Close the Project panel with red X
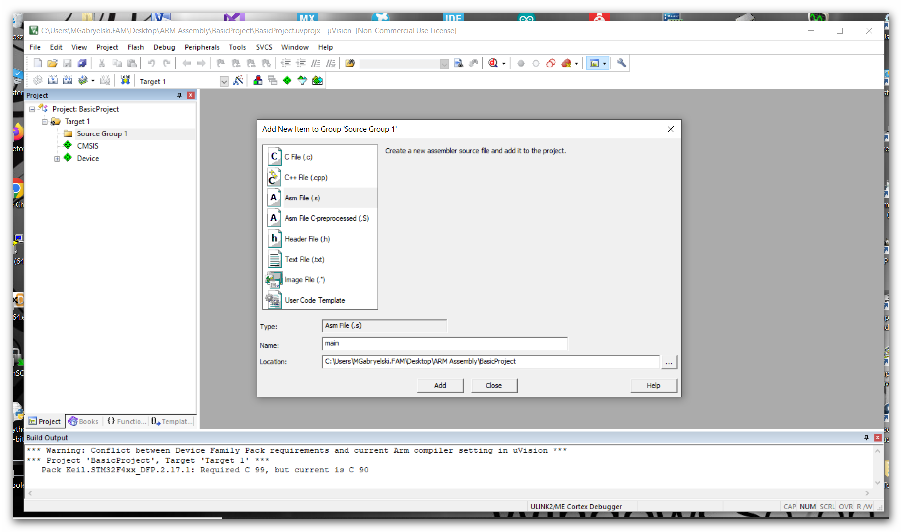Viewport: 902px width, 532px height. [x=191, y=95]
